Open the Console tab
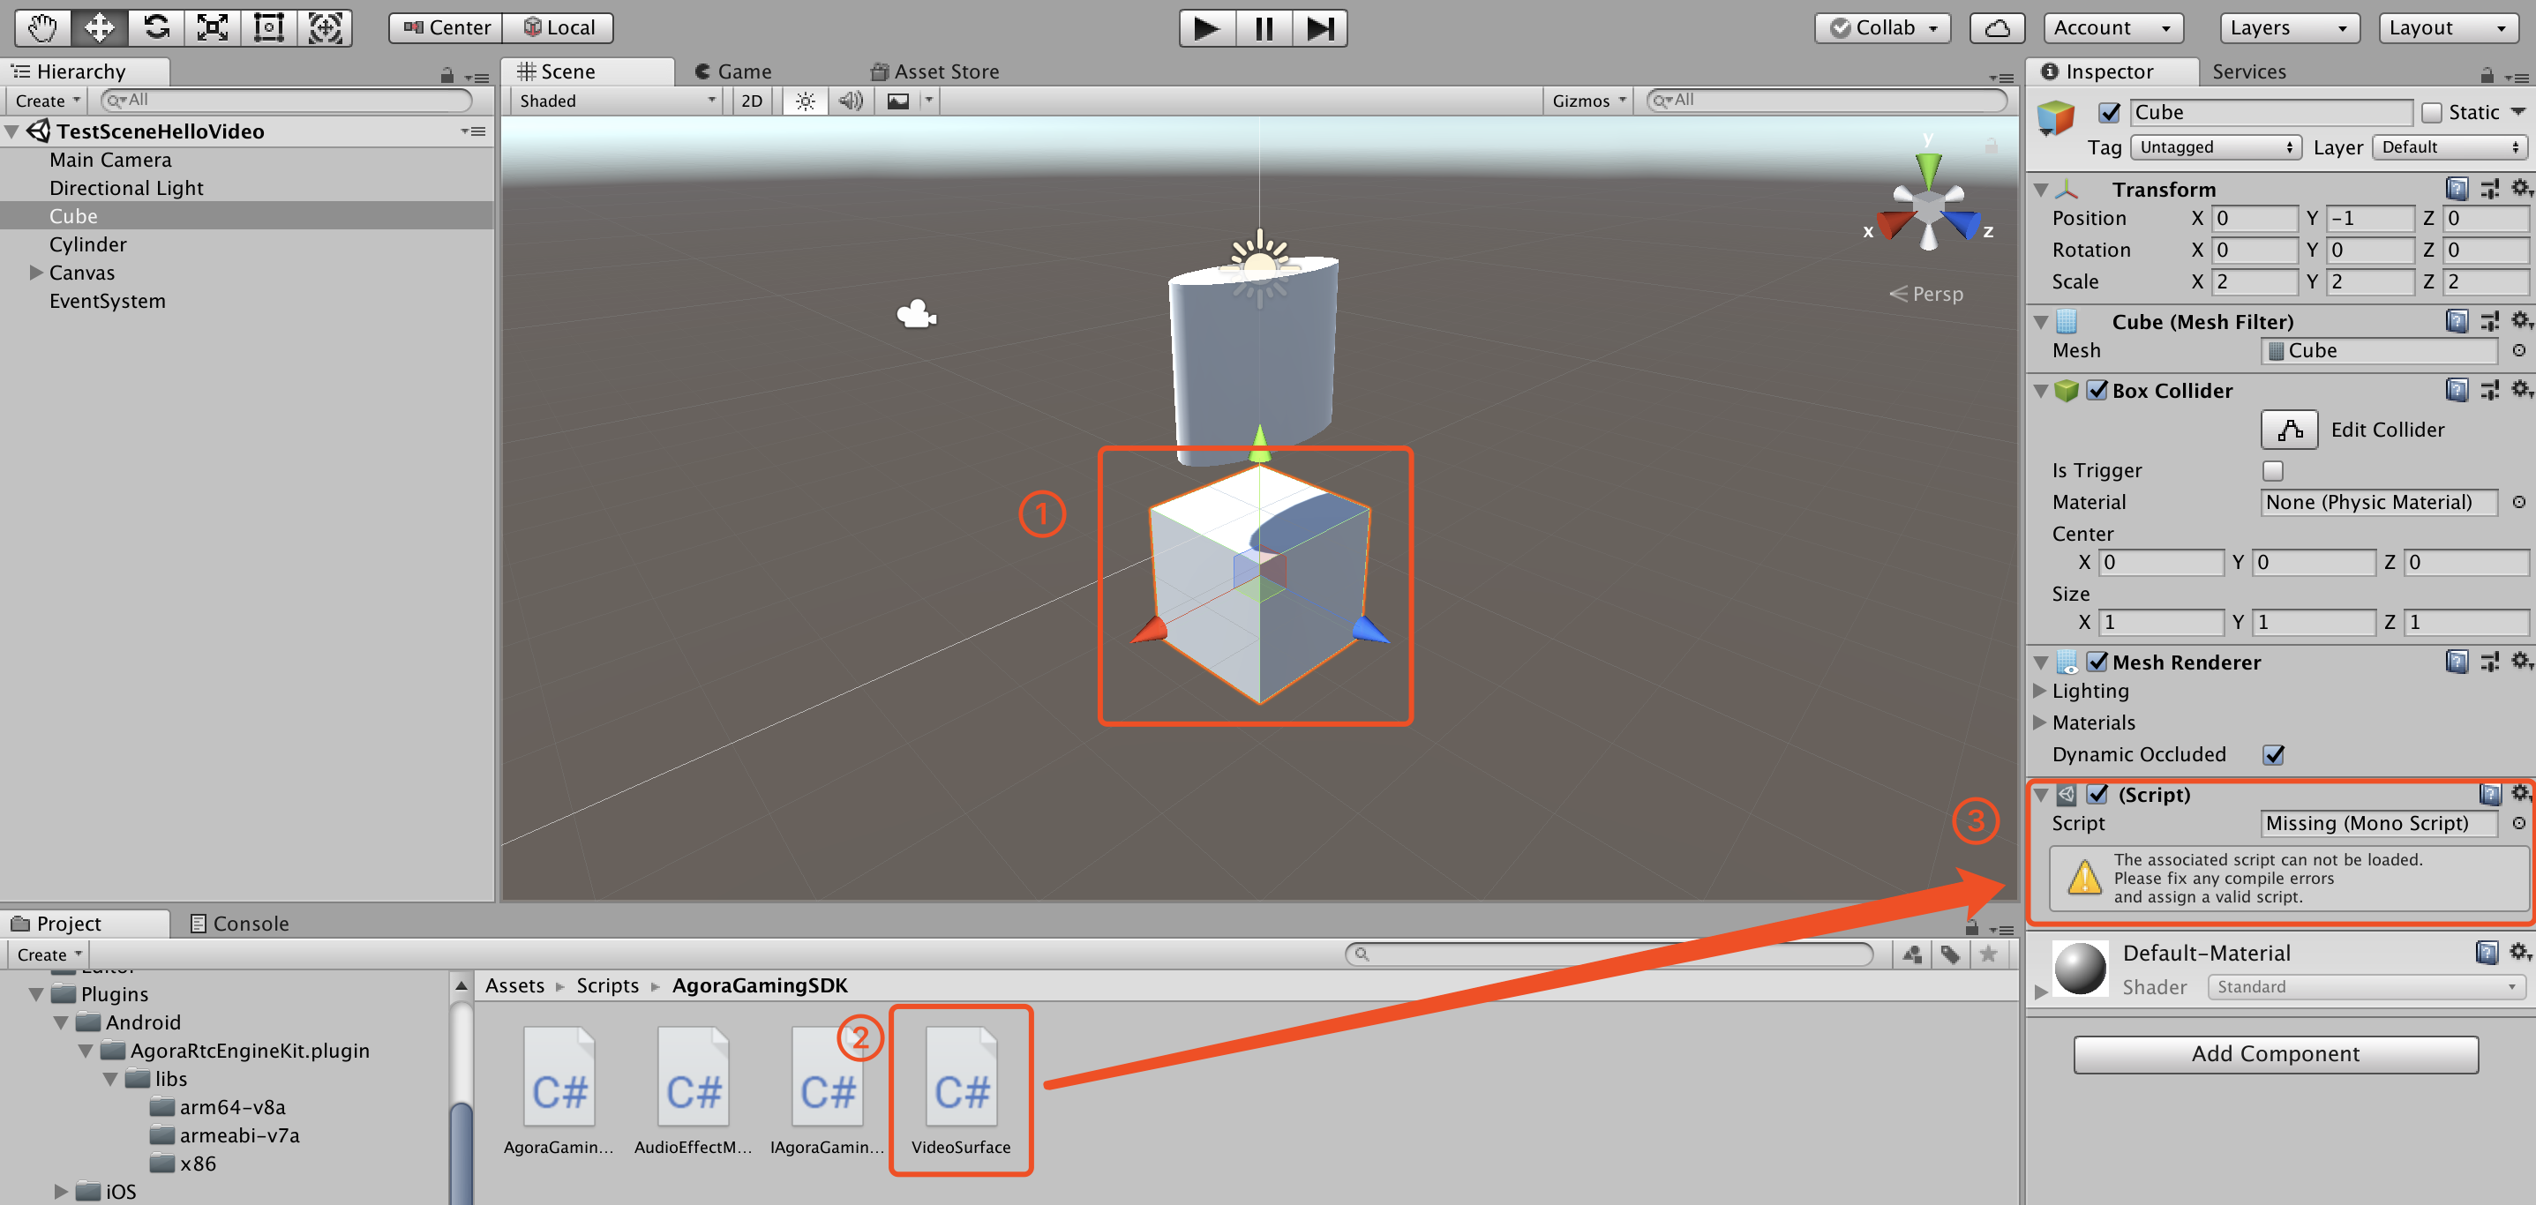 point(239,924)
